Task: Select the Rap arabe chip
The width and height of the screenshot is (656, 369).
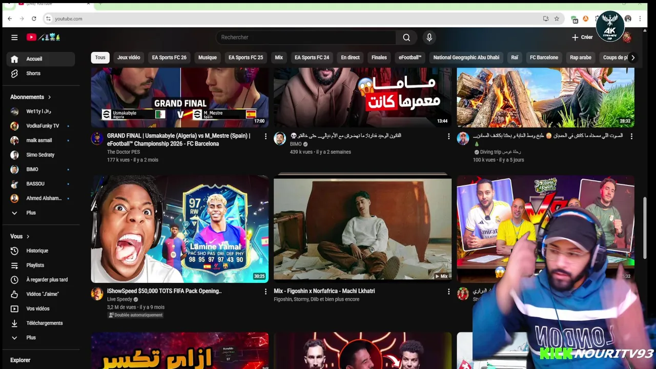Action: point(581,57)
